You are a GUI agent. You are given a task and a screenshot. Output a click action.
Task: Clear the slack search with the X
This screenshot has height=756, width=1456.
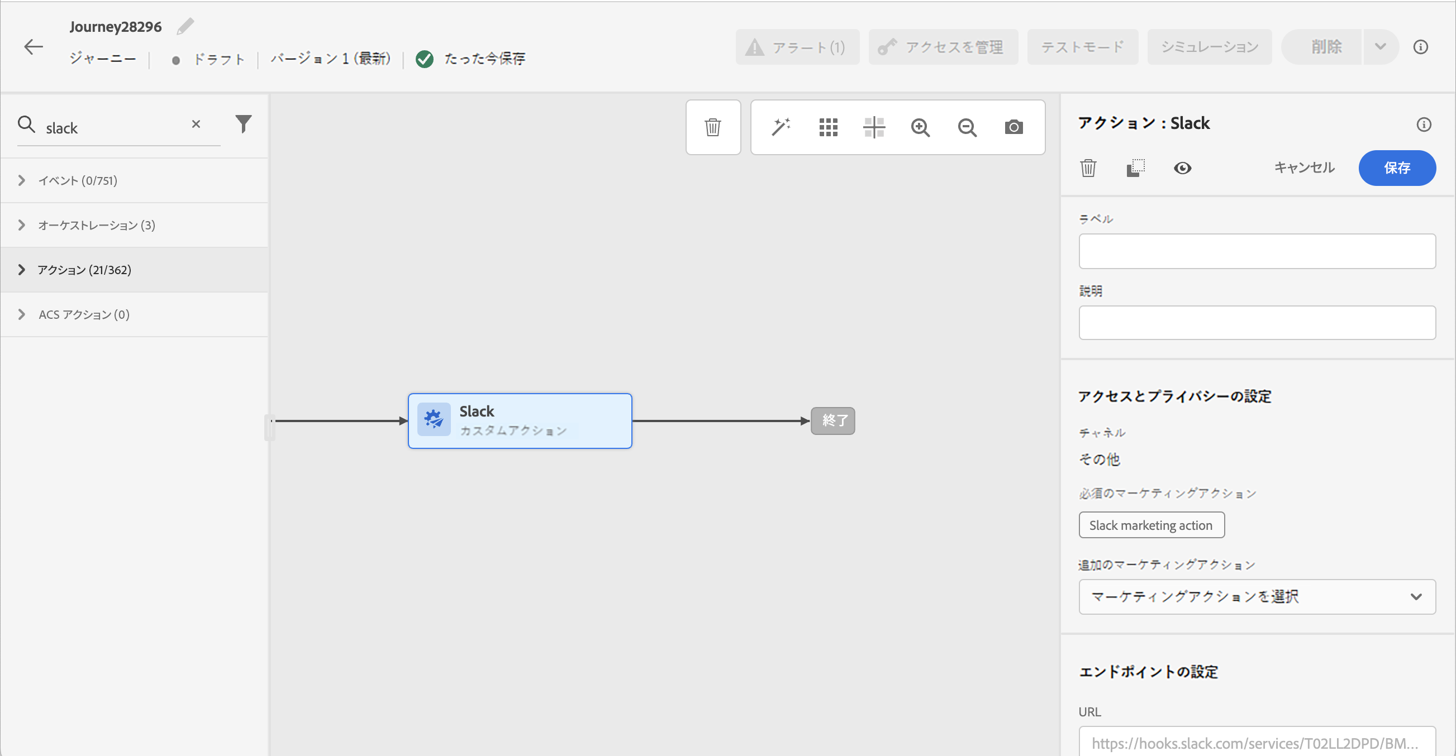click(x=196, y=124)
